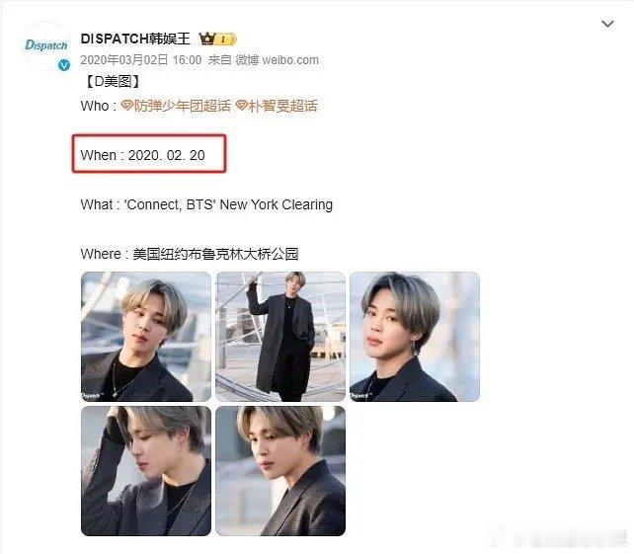Open the 微博 weibo.com source link
Screen dimensions: 634x554
277,60
